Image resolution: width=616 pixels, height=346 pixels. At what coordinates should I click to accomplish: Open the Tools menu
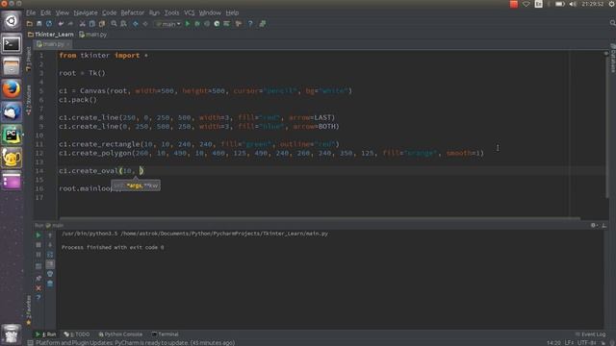tap(171, 12)
